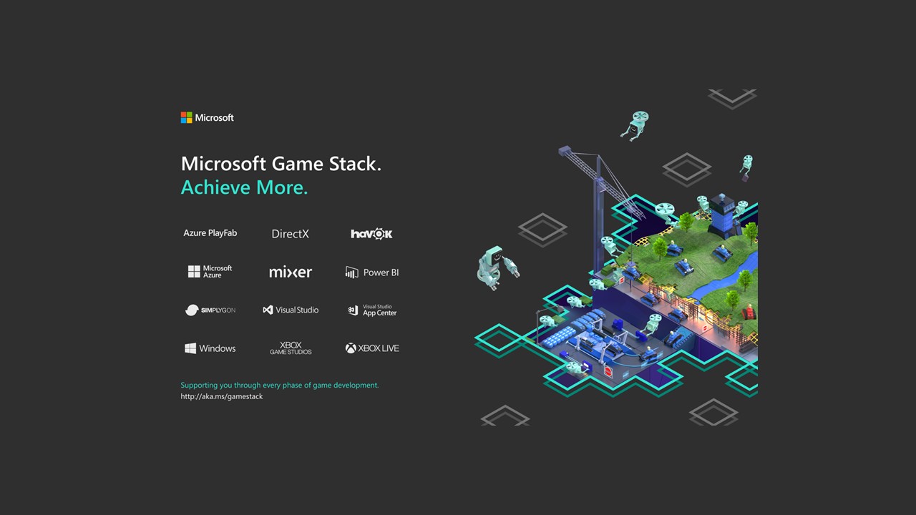Select the Azure PlayFab logo
Image resolution: width=916 pixels, height=515 pixels.
pos(210,233)
